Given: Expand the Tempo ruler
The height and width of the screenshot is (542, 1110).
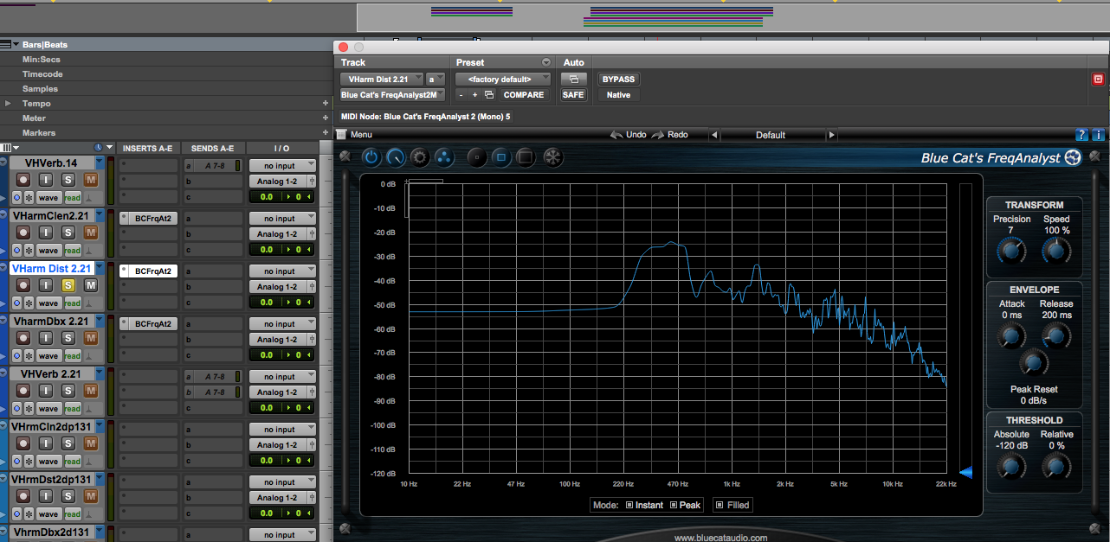Looking at the screenshot, I should pos(8,104).
